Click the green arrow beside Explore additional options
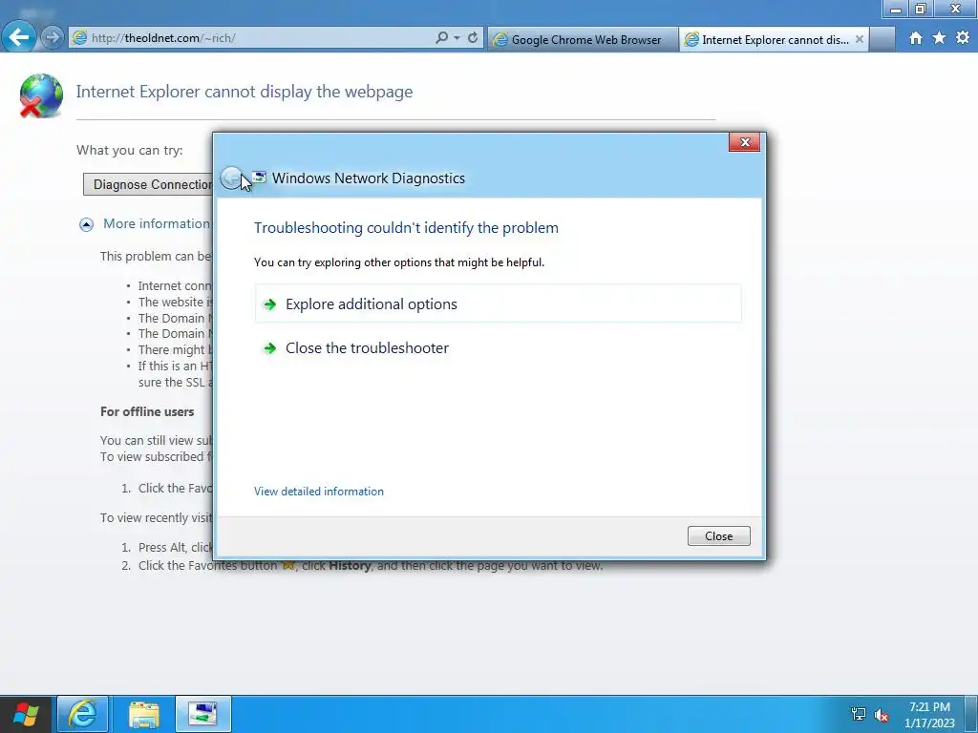This screenshot has width=978, height=733. tap(270, 304)
